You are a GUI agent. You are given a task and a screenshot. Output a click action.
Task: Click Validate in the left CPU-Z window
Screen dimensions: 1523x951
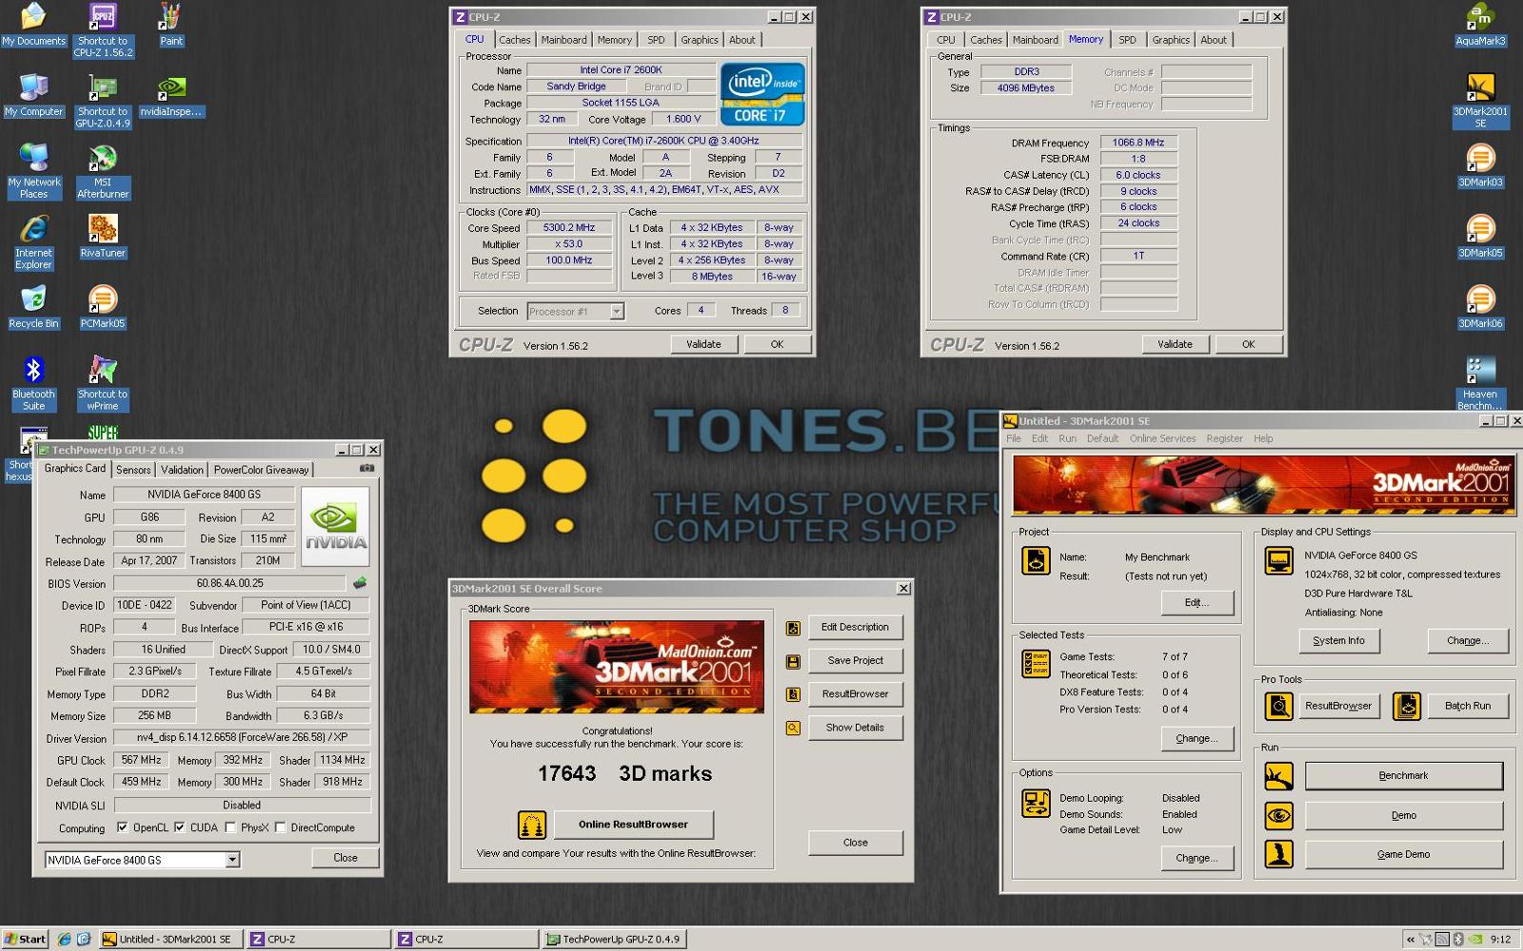tap(703, 344)
